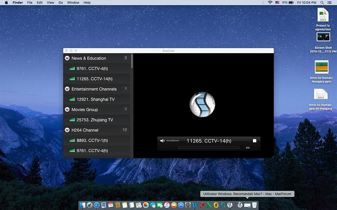
Task: Select 8893. CCTV-1(h) channel
Action: click(x=92, y=140)
